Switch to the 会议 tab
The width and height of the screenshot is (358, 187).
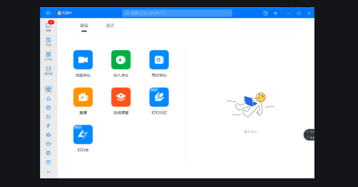point(84,26)
